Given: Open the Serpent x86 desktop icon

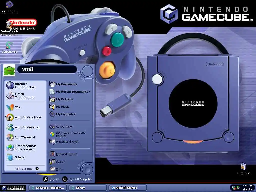Looking at the screenshot, I should (9, 47).
